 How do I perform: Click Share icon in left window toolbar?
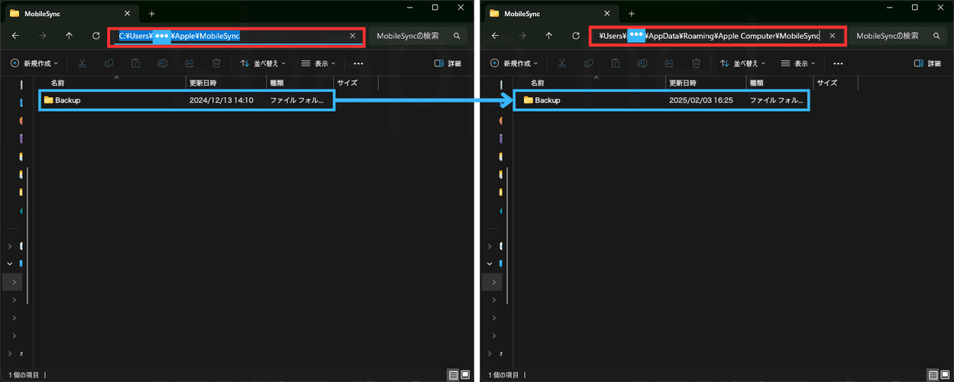tap(189, 63)
